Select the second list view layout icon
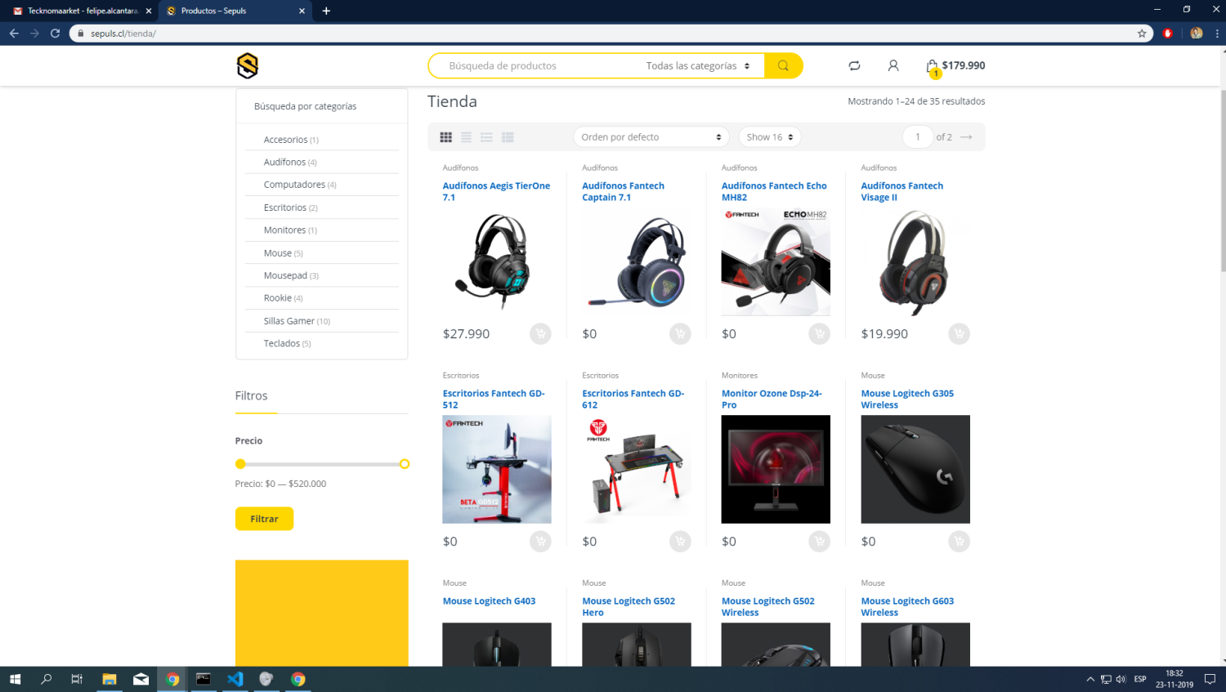 click(x=466, y=137)
